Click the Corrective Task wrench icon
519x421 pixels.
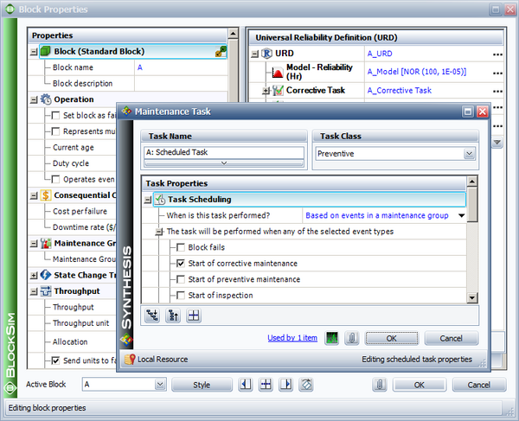click(x=278, y=90)
